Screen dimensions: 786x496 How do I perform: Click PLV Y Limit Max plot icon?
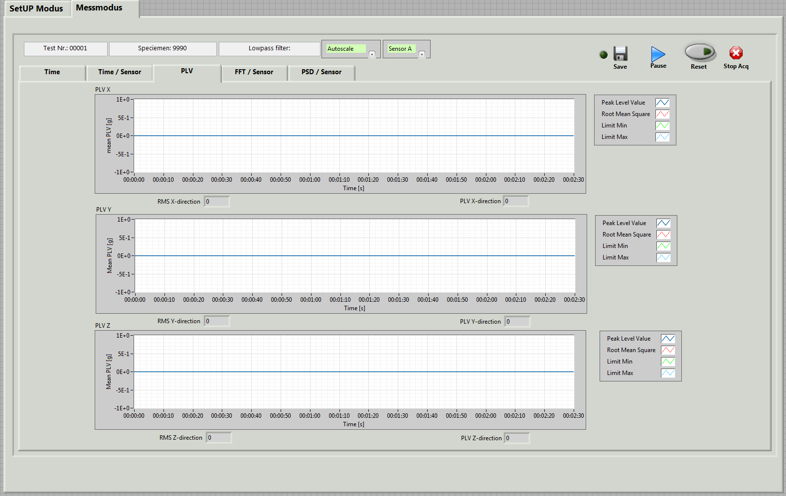coord(663,257)
